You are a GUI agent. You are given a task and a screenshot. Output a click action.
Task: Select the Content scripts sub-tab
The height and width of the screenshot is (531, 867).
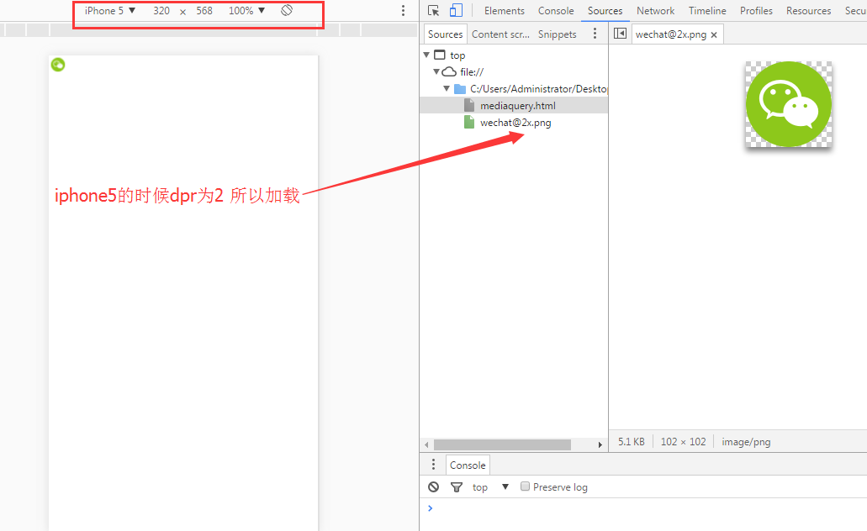[500, 34]
